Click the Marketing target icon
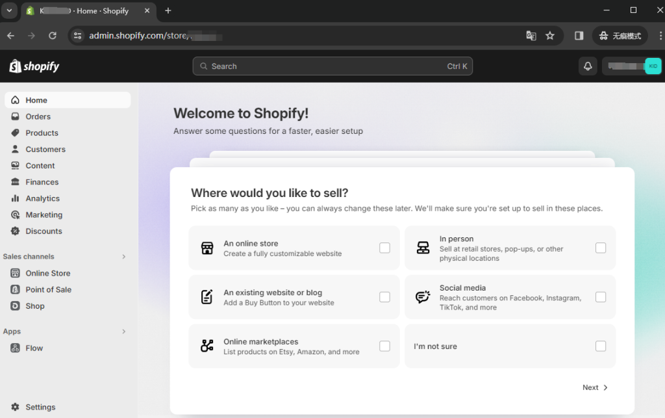 16,215
